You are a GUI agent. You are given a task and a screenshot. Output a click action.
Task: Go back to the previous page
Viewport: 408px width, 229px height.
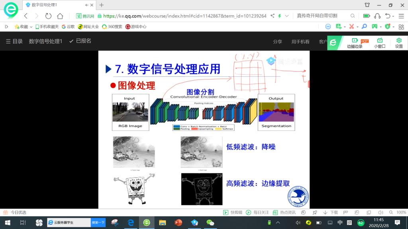(26, 16)
